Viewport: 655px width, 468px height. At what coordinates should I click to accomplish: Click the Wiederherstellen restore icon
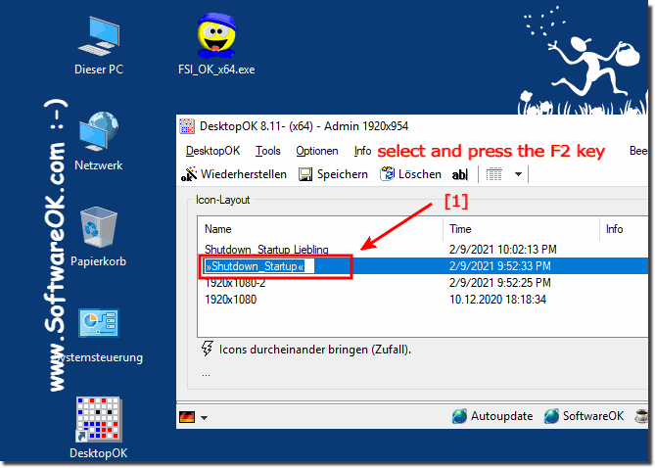click(x=189, y=174)
